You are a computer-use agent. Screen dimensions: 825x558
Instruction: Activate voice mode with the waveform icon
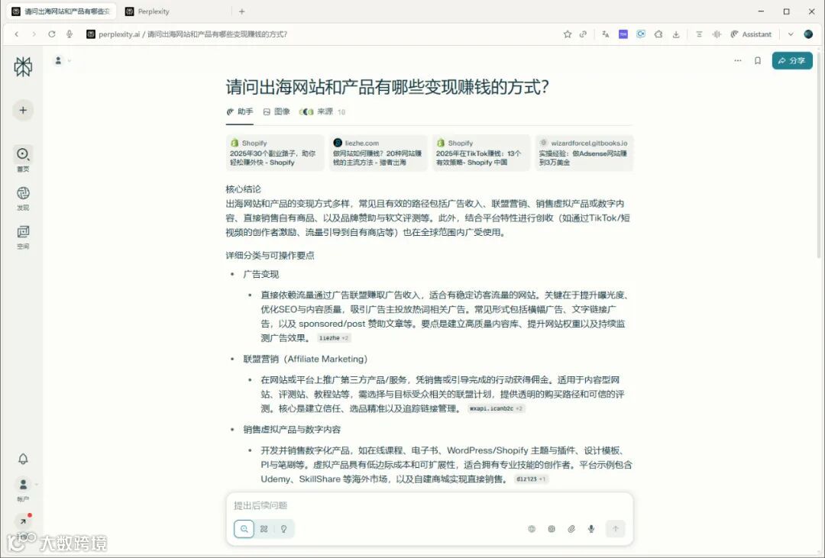[x=717, y=34]
